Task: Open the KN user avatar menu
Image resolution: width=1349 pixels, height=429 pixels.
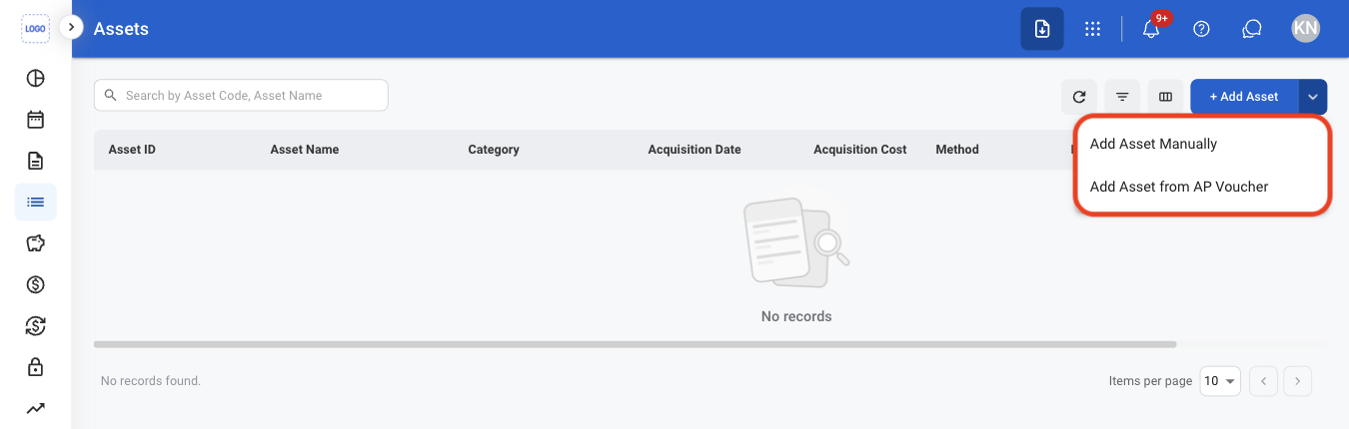Action: [x=1305, y=28]
